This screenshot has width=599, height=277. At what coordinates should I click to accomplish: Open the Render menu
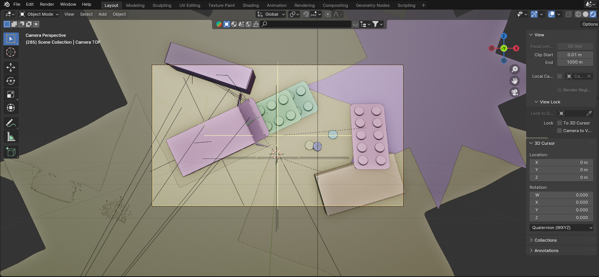point(47,4)
